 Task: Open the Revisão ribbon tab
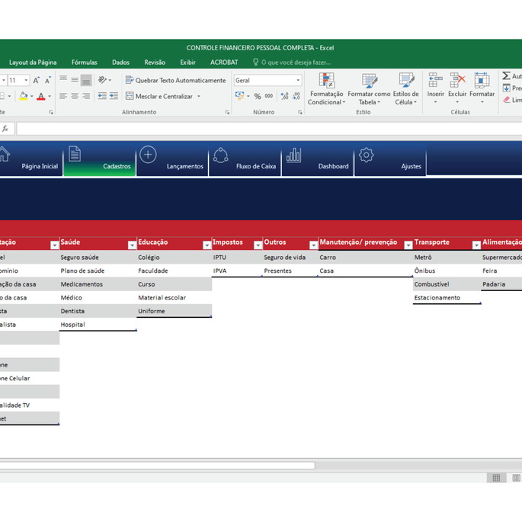155,62
